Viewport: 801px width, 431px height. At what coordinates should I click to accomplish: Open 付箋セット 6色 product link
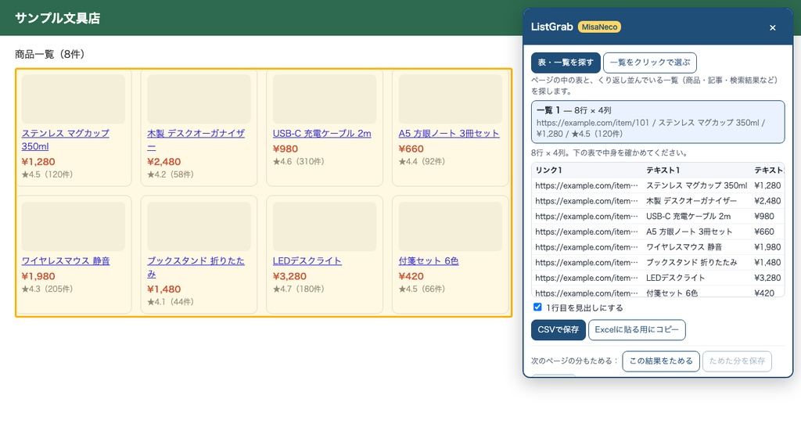pos(429,261)
